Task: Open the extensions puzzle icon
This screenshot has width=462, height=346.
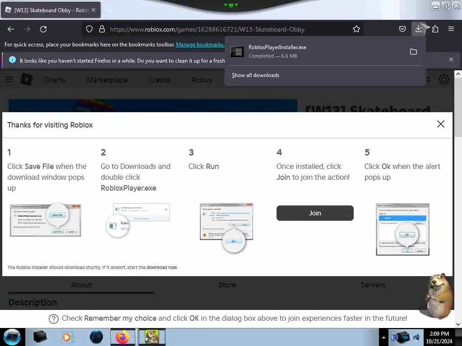Action: (435, 29)
